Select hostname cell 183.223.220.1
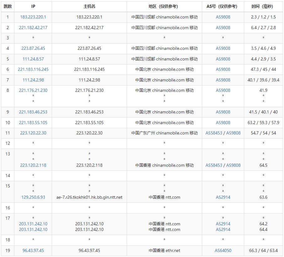Screen dimensions: 284x257 tap(89, 17)
